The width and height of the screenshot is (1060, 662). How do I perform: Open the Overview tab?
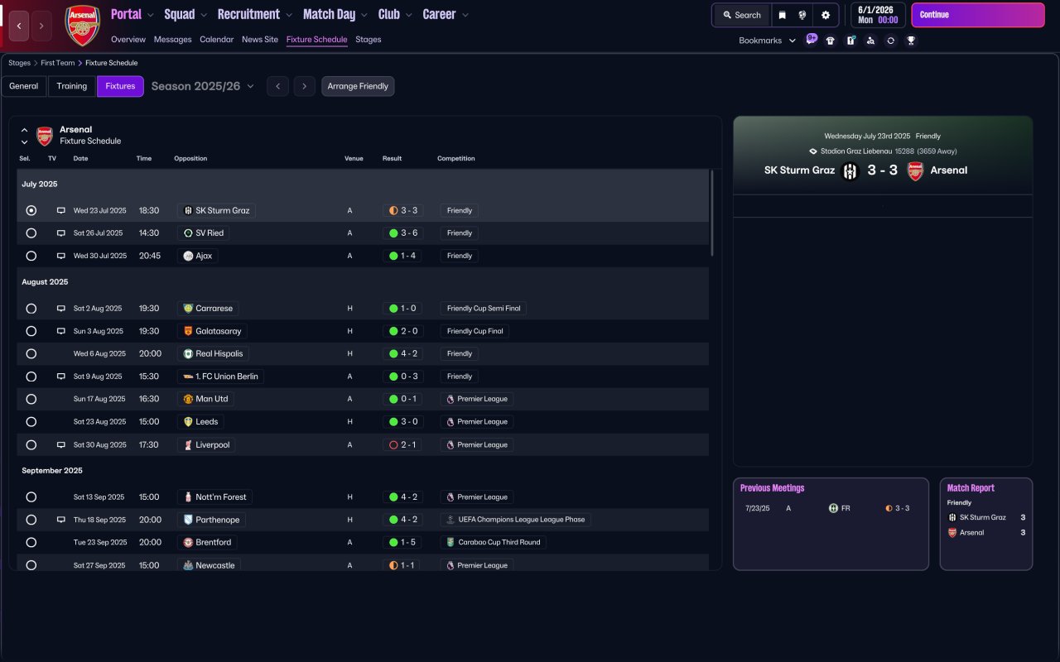[128, 40]
